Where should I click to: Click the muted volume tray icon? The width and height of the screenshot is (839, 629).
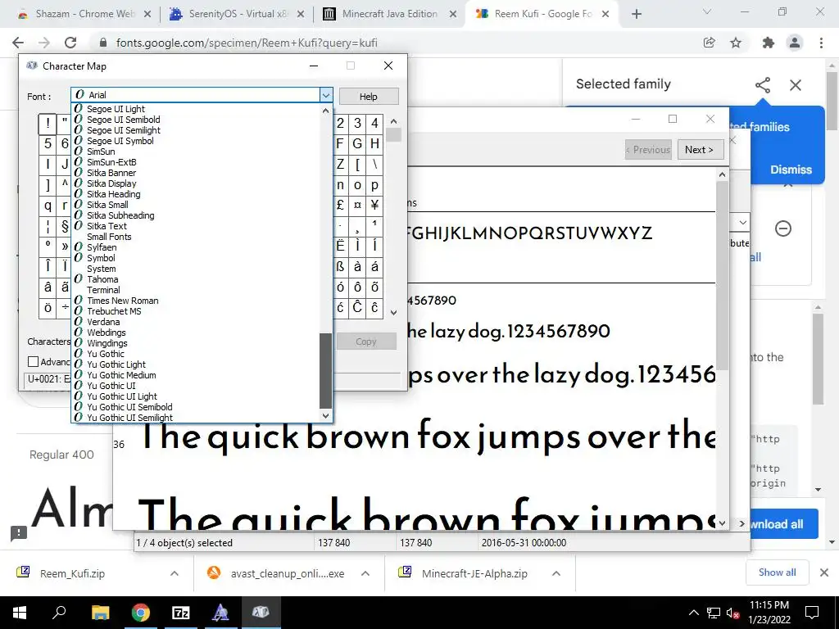coord(733,613)
